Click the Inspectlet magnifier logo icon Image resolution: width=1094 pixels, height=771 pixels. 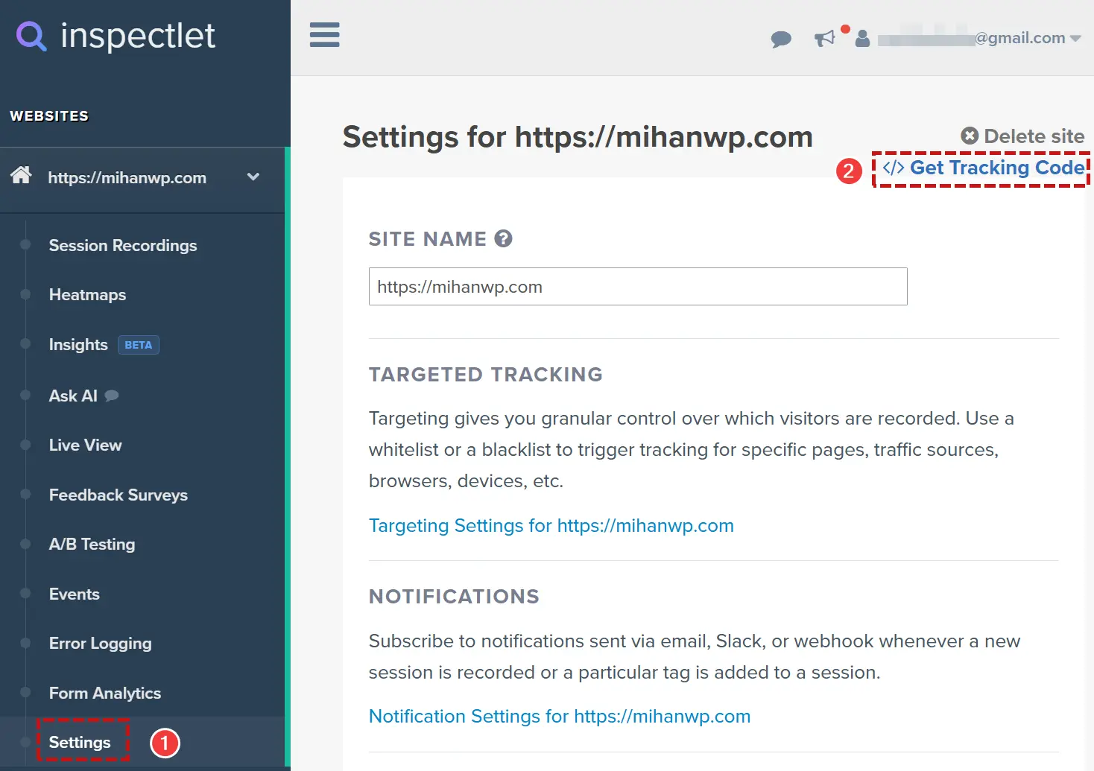(x=31, y=36)
